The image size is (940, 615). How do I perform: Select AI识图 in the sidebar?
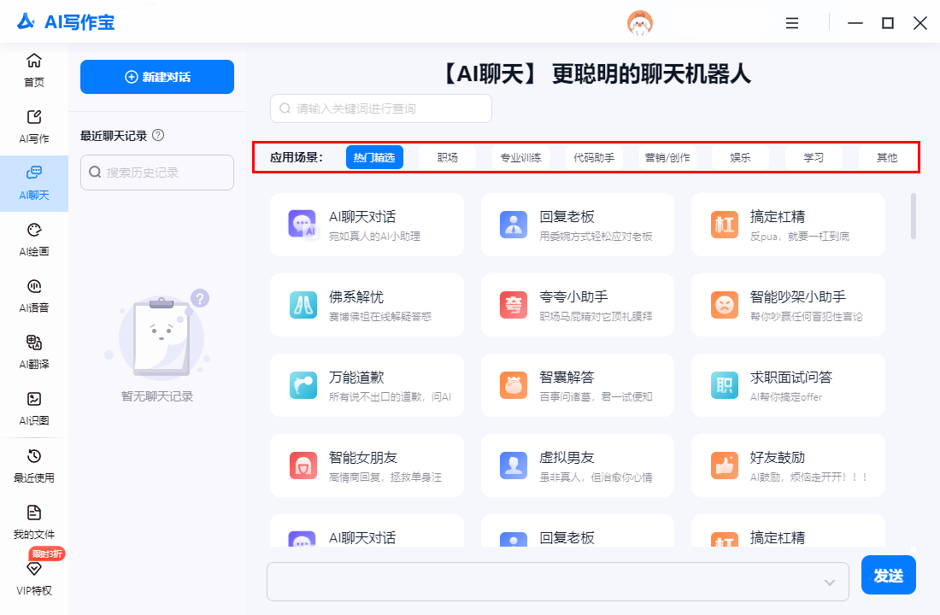34,408
